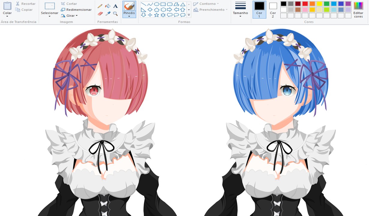Pick the black color swatch
This screenshot has width=369, height=216.
pos(283,4)
